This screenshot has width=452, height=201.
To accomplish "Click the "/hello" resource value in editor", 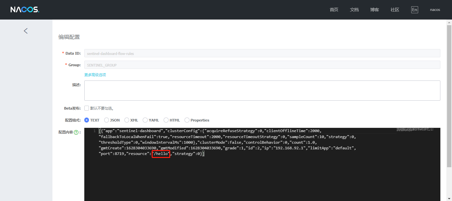I will tap(161, 154).
